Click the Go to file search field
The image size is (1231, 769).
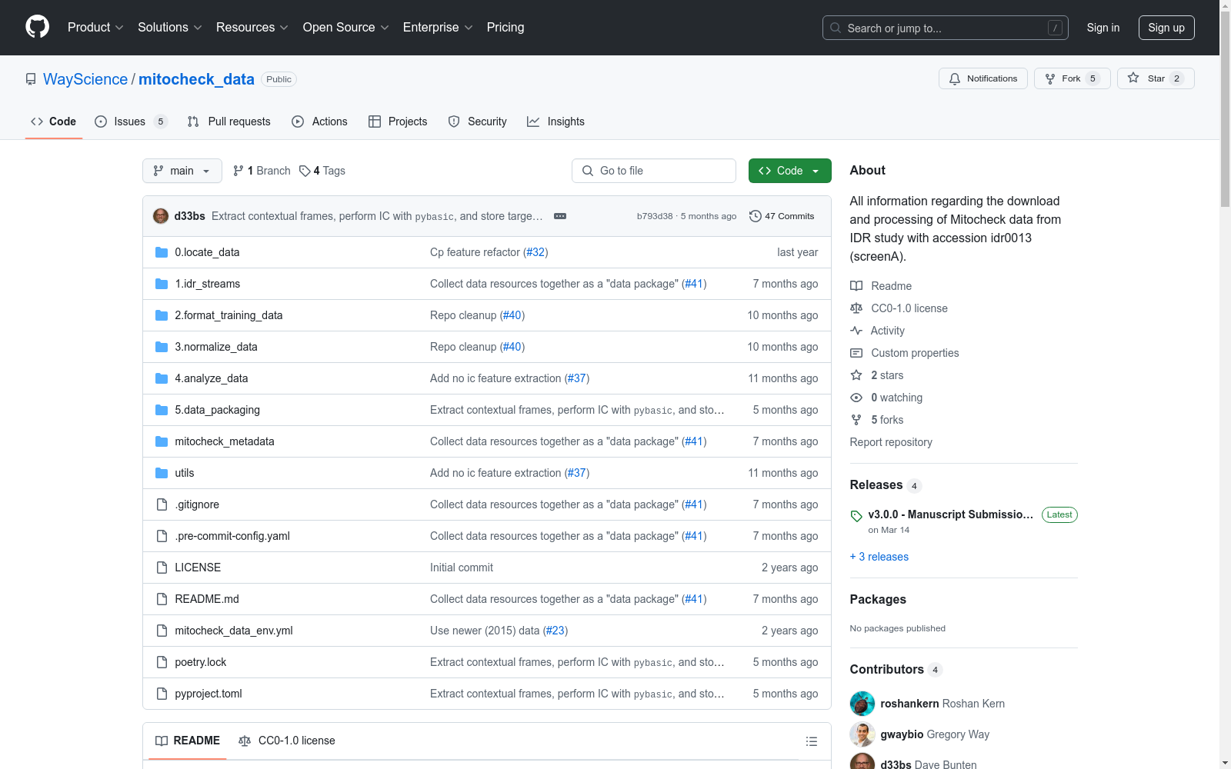coord(654,171)
